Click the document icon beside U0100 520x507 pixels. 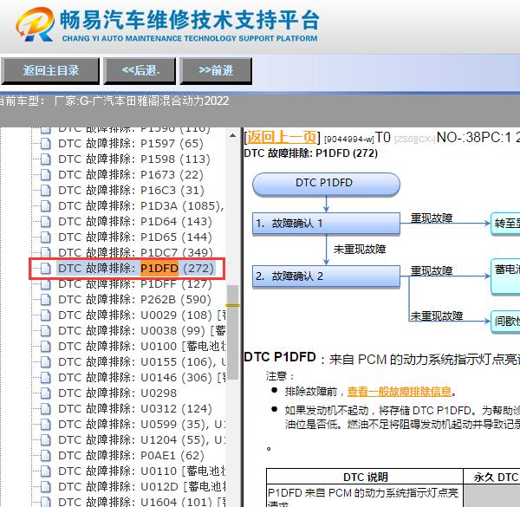[45, 346]
